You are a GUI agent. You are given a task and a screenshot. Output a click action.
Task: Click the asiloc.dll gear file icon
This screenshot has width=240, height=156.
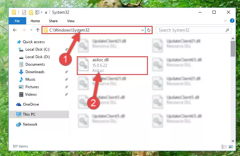83,64
